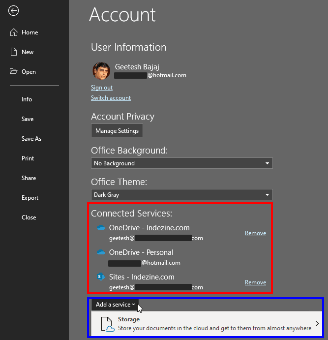Image resolution: width=328 pixels, height=340 pixels.
Task: Choose Save in the sidebar
Action: (28, 119)
